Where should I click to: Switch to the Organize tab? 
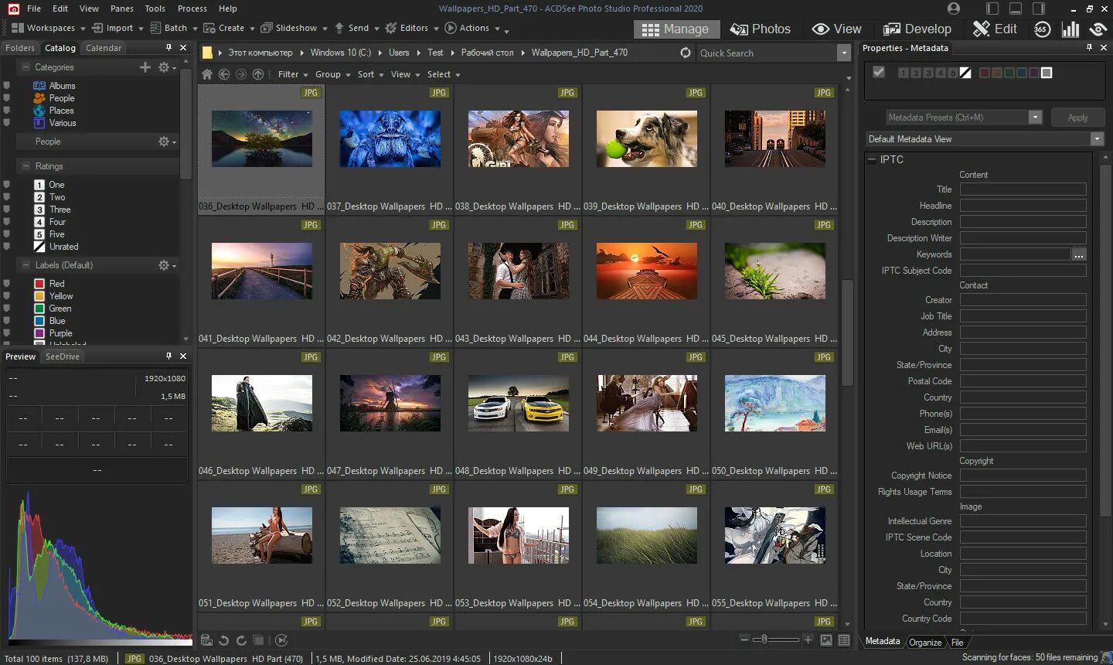click(x=925, y=642)
